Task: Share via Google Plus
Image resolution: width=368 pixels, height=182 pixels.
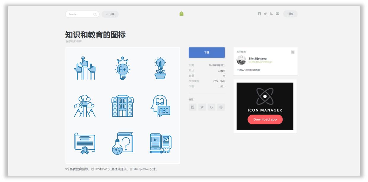Action: click(x=211, y=107)
